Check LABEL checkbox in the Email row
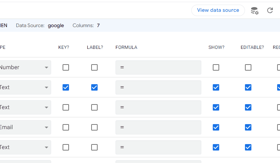 94,127
